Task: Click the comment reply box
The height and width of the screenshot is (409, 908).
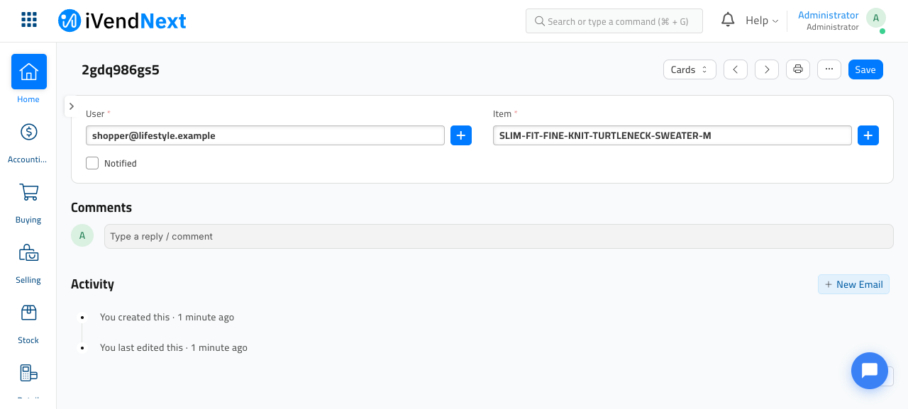Action: [x=499, y=237]
